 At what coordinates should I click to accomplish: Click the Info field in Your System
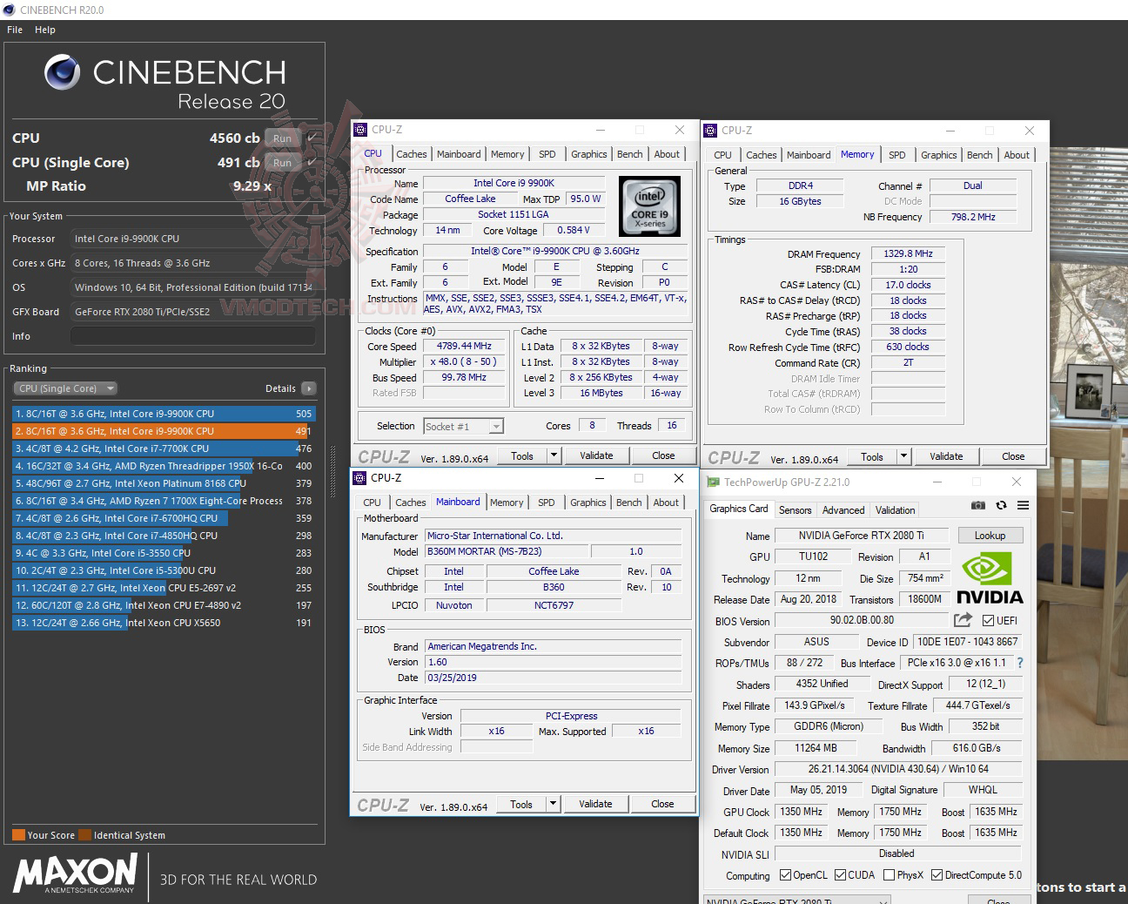coord(192,336)
